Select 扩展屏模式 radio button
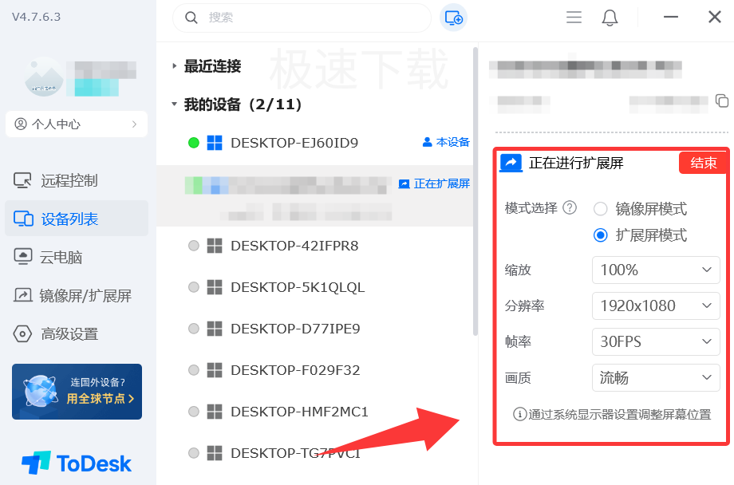734x485 pixels. [601, 235]
